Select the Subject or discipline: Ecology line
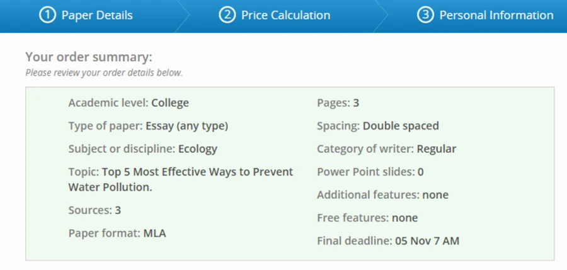The height and width of the screenshot is (270, 567). (x=142, y=149)
